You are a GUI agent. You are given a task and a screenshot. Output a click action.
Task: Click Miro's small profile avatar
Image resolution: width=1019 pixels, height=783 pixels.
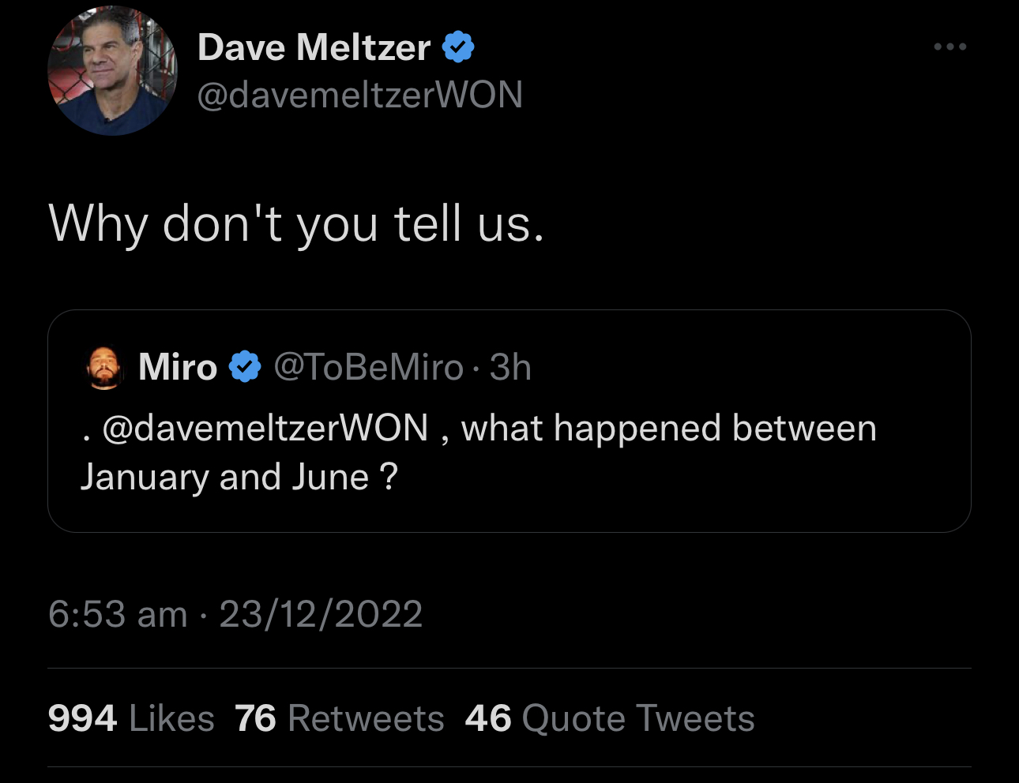(x=104, y=368)
